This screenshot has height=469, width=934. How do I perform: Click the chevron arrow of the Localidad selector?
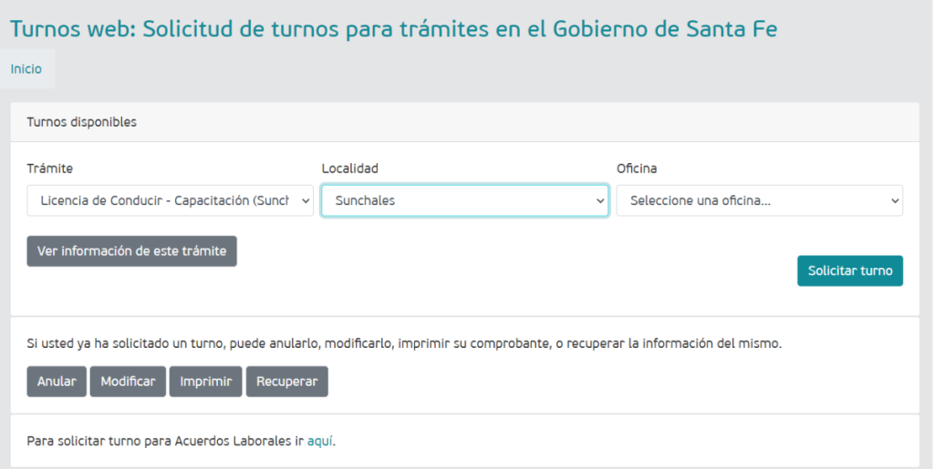coord(600,201)
